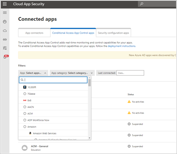Click the warning icon beside the second No activities
Image resolution: width=177 pixels, height=154 pixels.
[x=129, y=113]
